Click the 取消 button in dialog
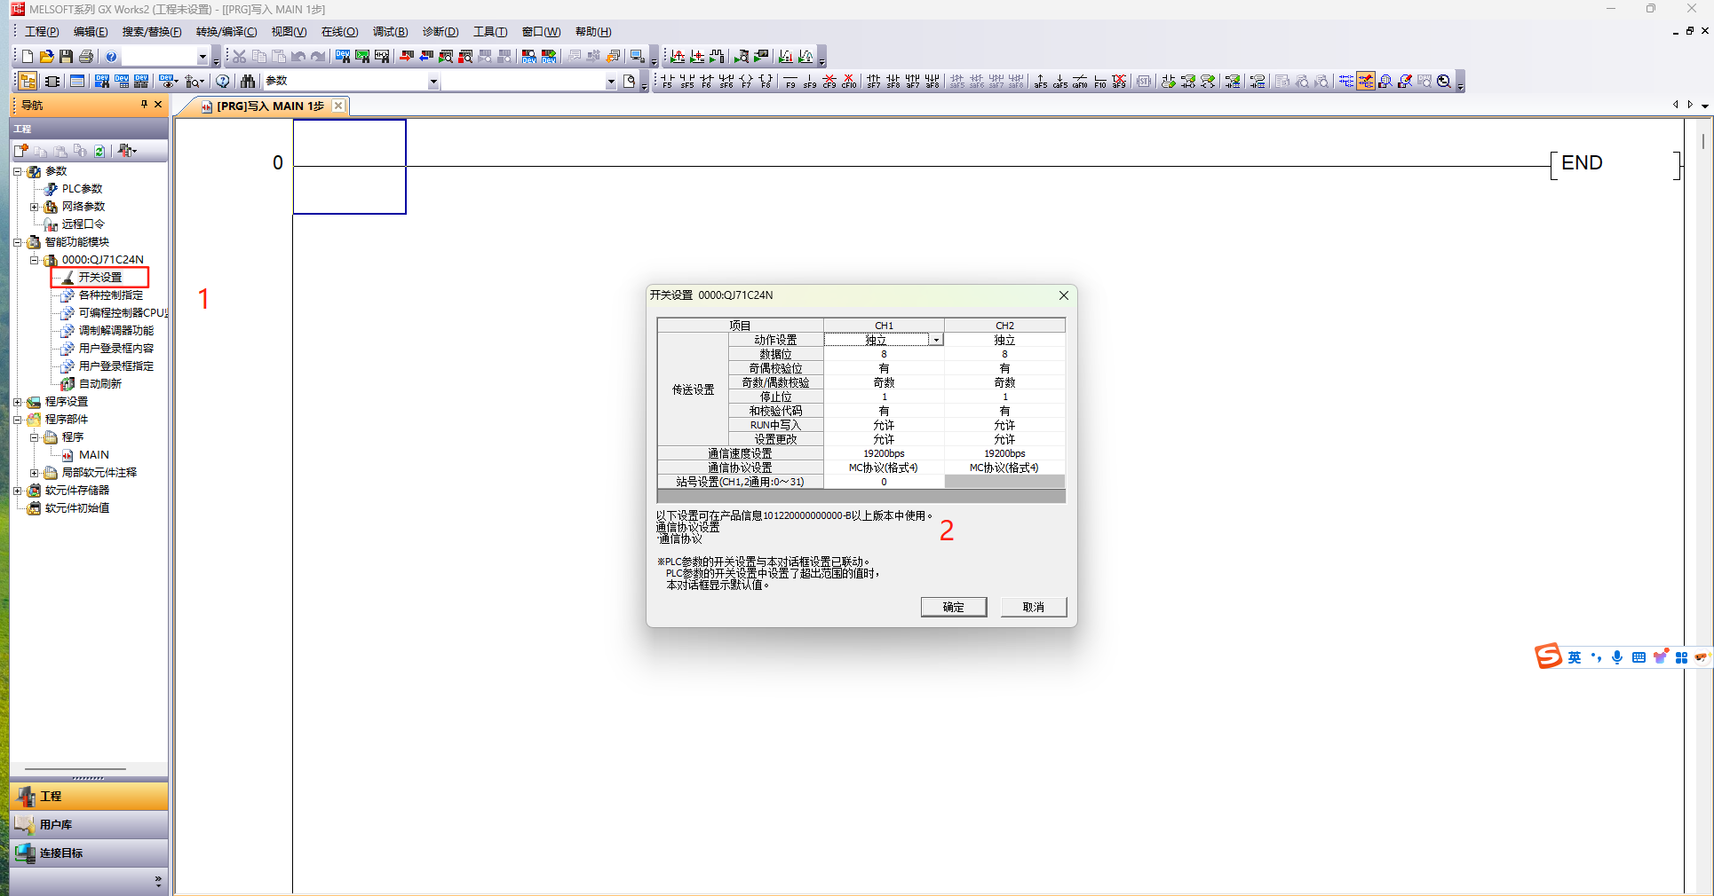Viewport: 1714px width, 896px height. [x=1033, y=607]
